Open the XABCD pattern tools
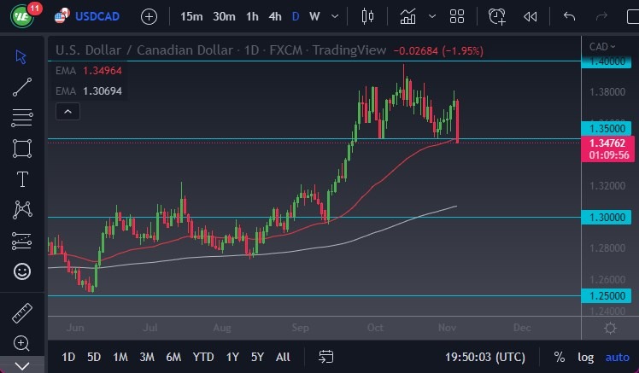The height and width of the screenshot is (373, 639). (22, 210)
